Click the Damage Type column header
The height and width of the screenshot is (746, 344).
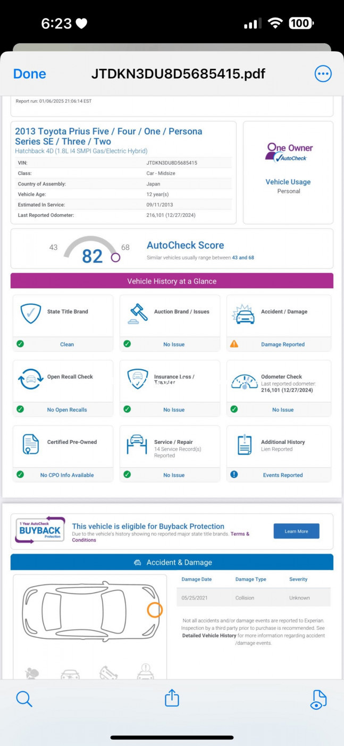click(251, 579)
